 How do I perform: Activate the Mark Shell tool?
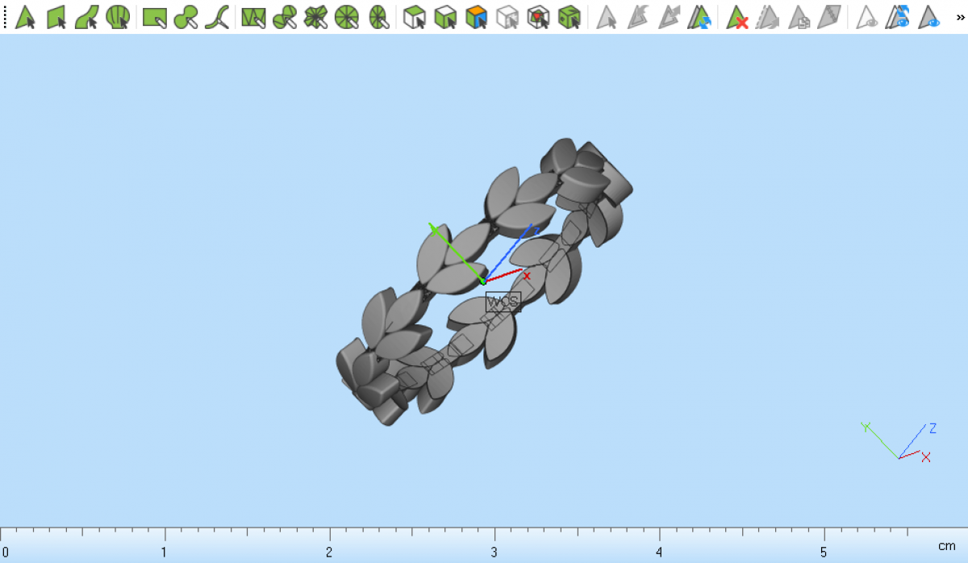tap(118, 17)
